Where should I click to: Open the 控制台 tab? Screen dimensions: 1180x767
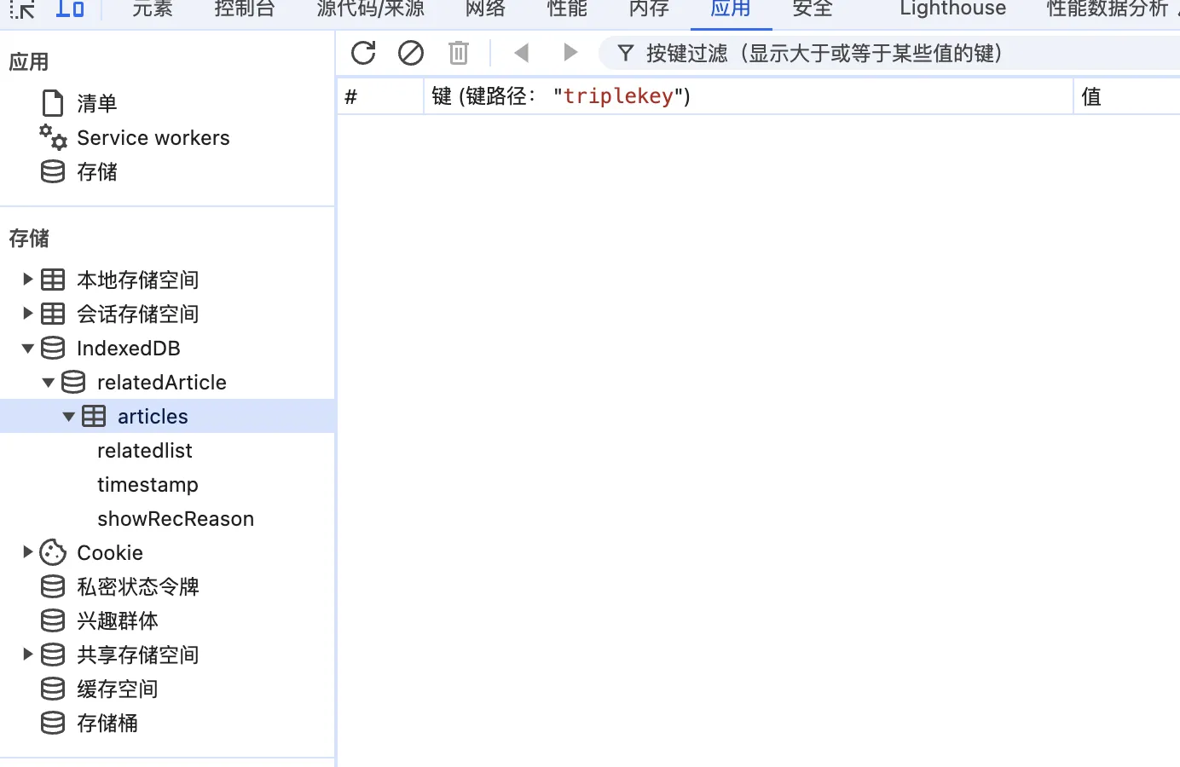point(245,9)
